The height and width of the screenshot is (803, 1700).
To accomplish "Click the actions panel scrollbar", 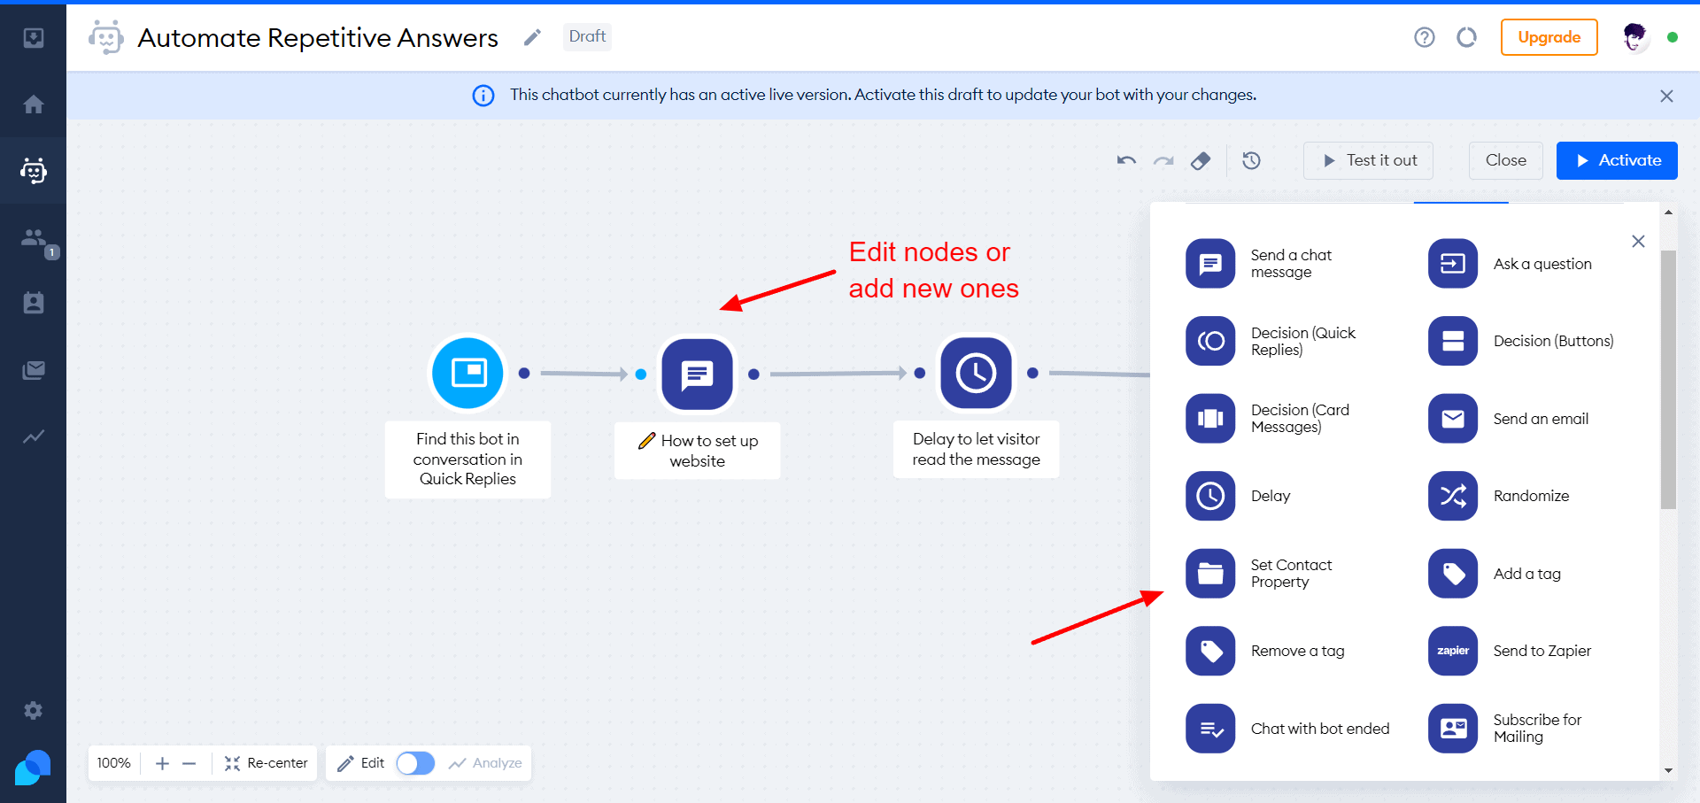I will click(x=1668, y=381).
